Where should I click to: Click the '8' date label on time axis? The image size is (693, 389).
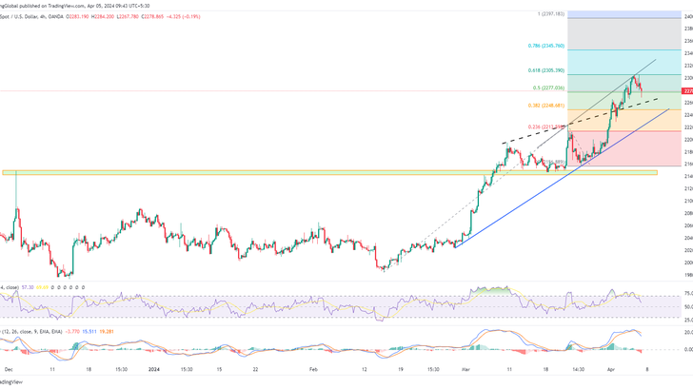pos(647,369)
